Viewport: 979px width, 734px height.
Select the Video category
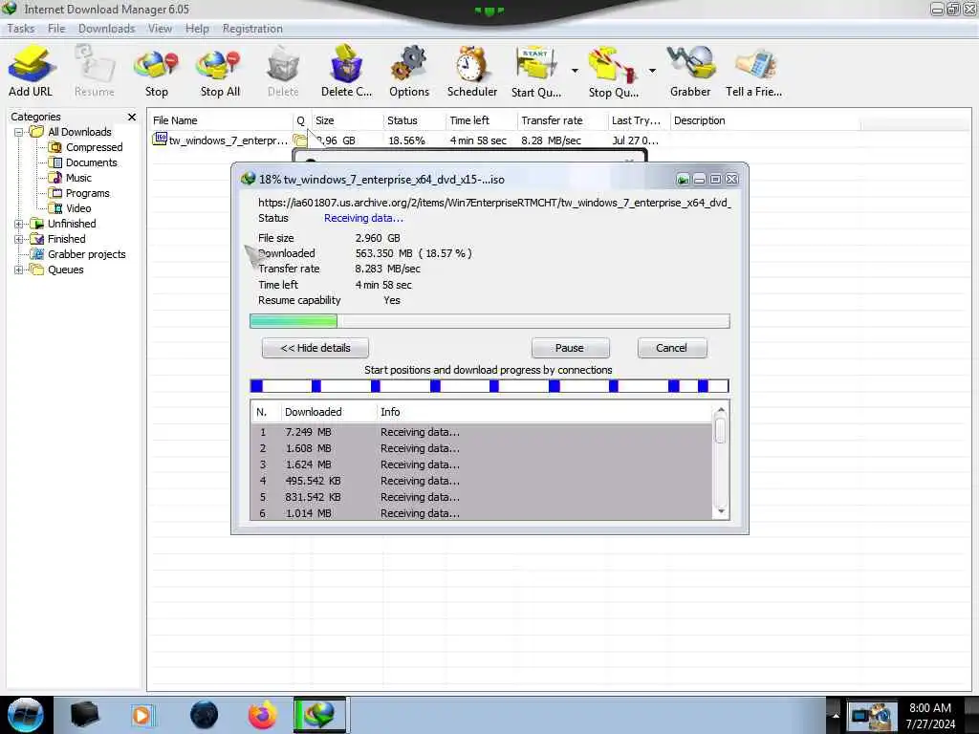click(x=71, y=208)
